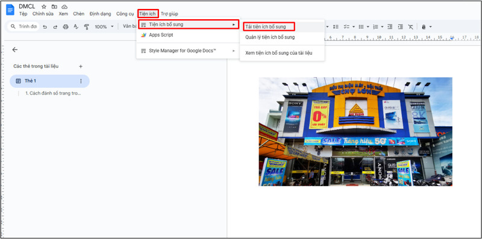Expand Style Manager for Google Docs submenu arrow
482x239 pixels.
click(x=234, y=51)
